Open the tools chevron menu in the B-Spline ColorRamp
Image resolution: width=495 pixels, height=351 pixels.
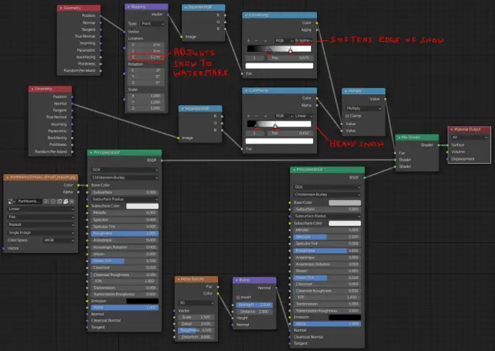point(265,41)
